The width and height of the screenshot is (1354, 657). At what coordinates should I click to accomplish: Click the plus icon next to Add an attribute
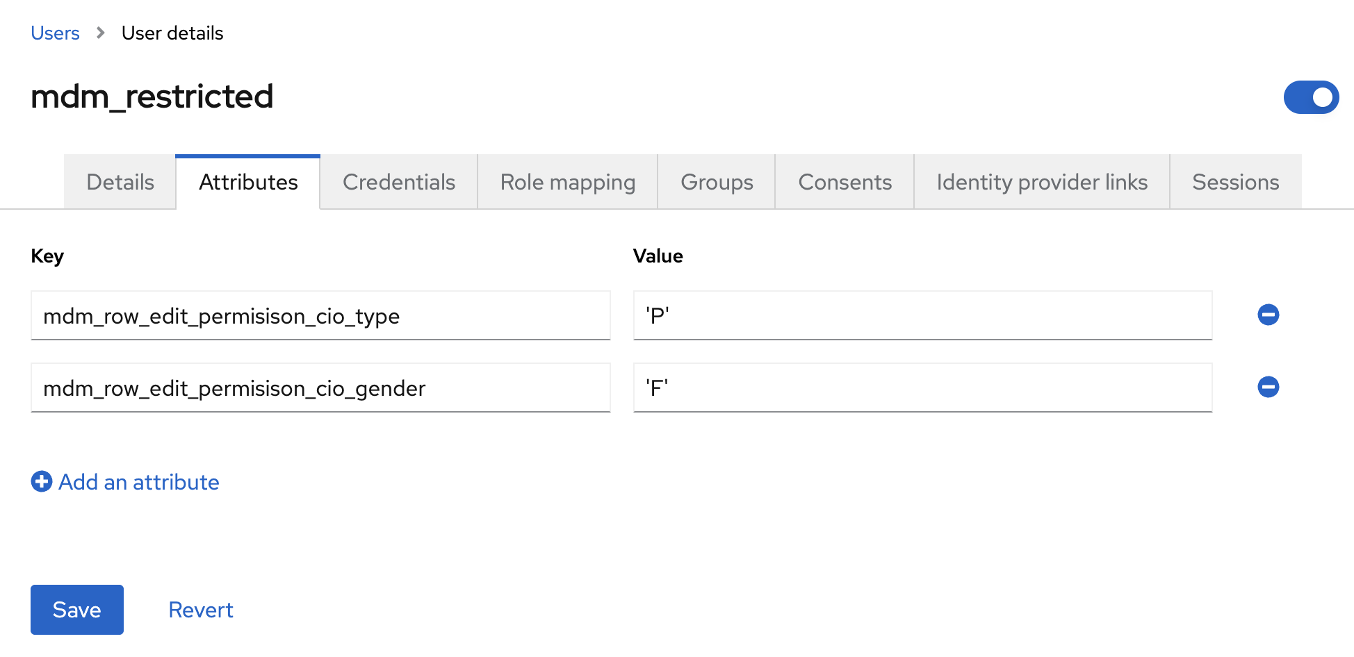pyautogui.click(x=41, y=481)
